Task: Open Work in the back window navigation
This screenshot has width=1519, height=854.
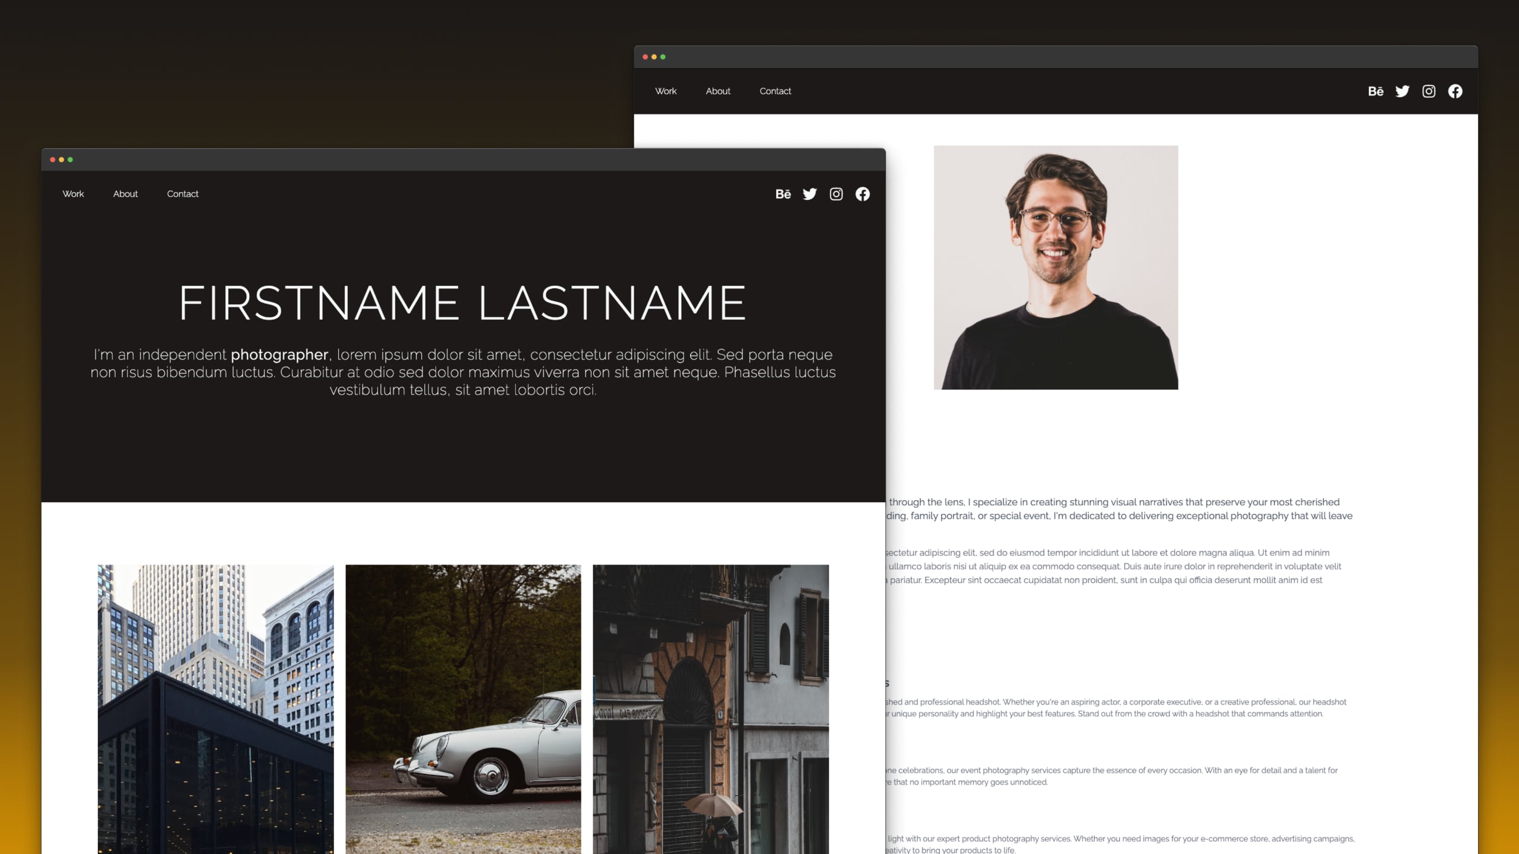Action: (666, 91)
